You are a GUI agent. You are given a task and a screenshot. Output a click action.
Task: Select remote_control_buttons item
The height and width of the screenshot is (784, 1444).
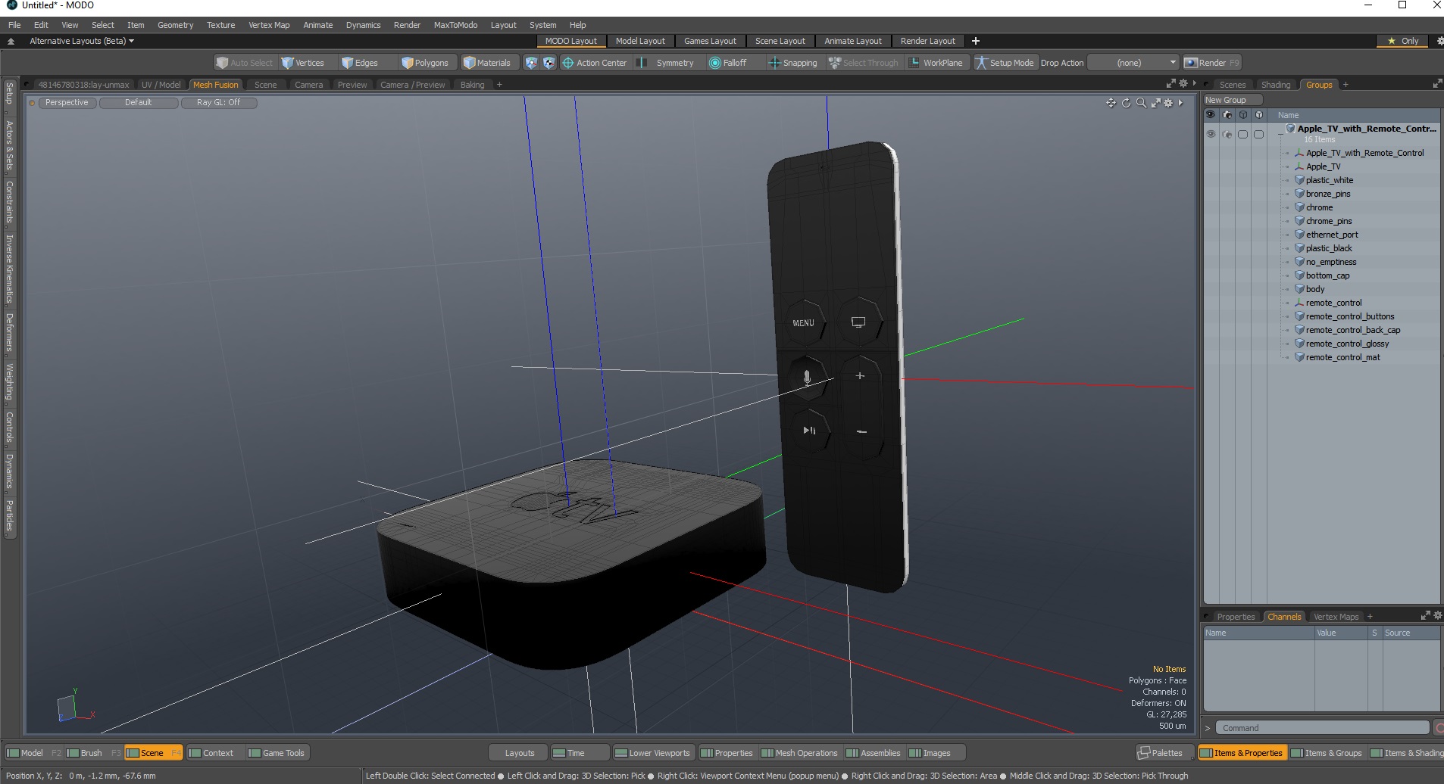pos(1350,316)
